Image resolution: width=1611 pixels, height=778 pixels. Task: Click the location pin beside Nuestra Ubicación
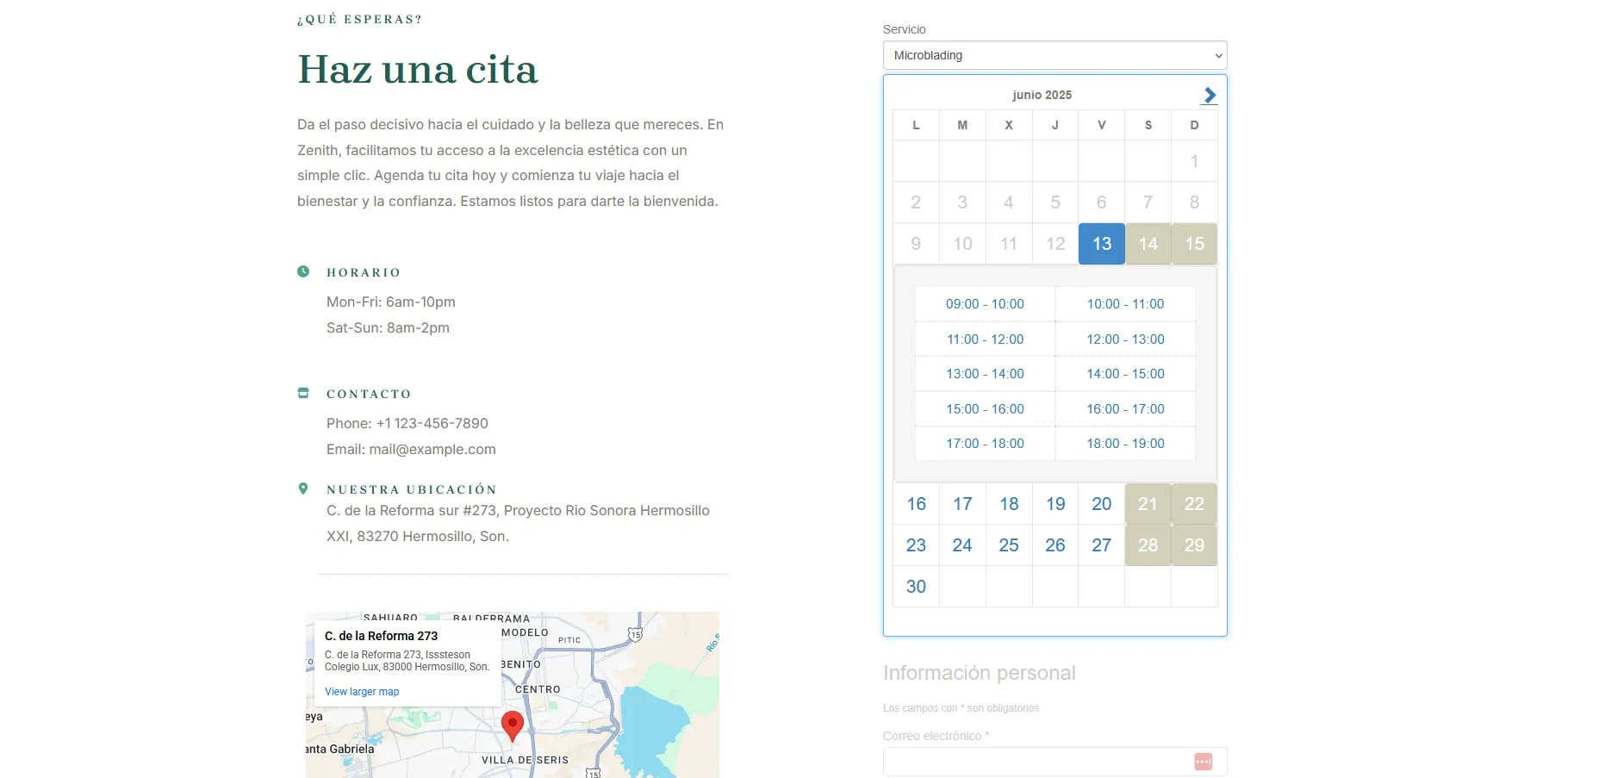point(303,489)
